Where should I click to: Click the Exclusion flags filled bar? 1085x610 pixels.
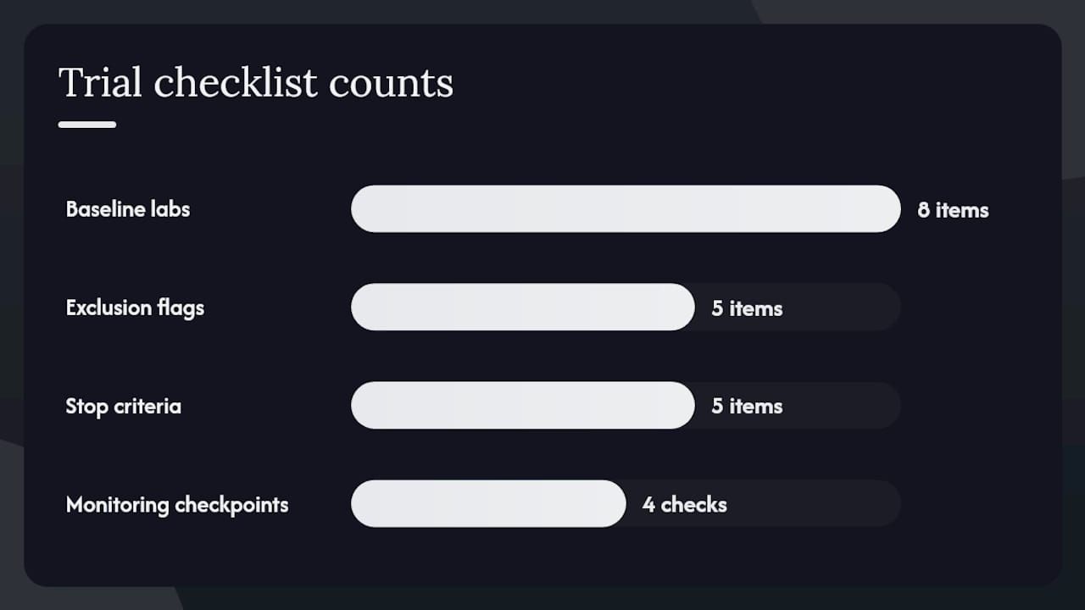coord(523,307)
